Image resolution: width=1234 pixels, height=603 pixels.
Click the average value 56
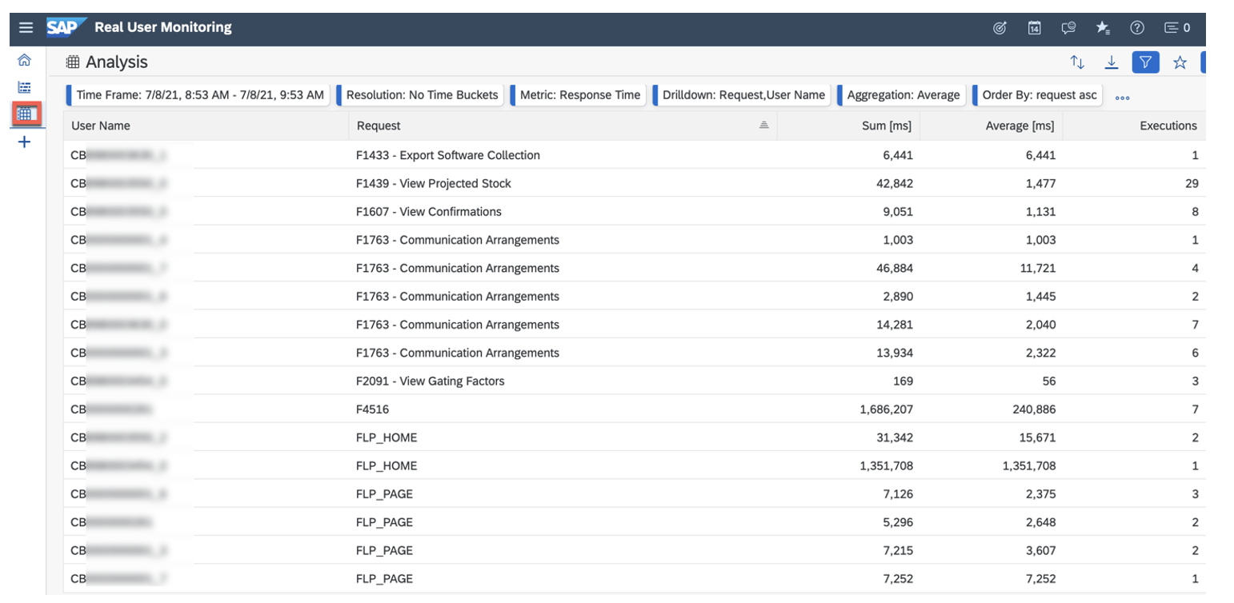click(1048, 381)
